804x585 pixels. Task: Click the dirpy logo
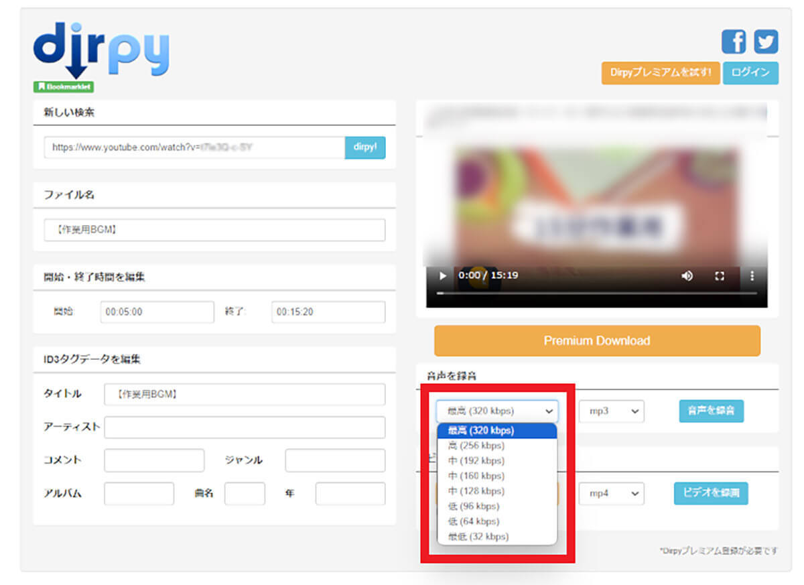click(x=100, y=52)
